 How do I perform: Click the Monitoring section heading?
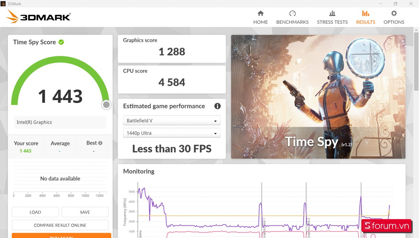point(139,171)
